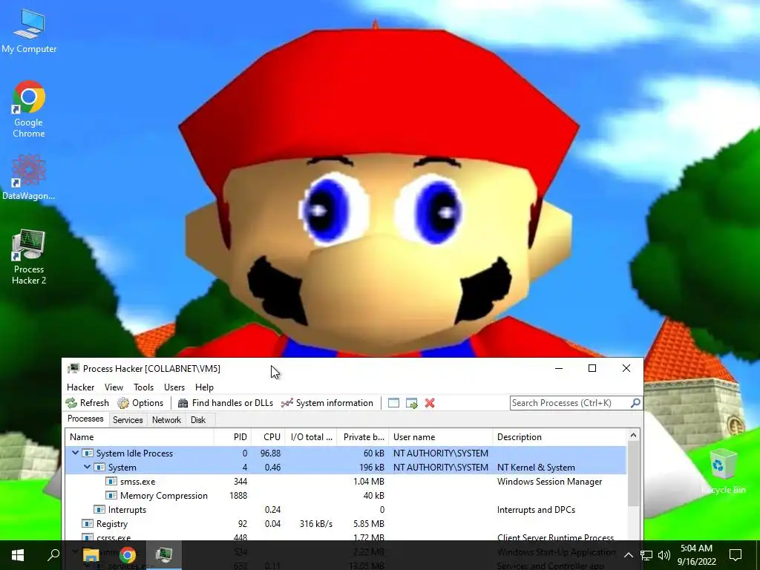Image resolution: width=760 pixels, height=570 pixels.
Task: Click the find window toolbar icon
Action: [x=393, y=403]
